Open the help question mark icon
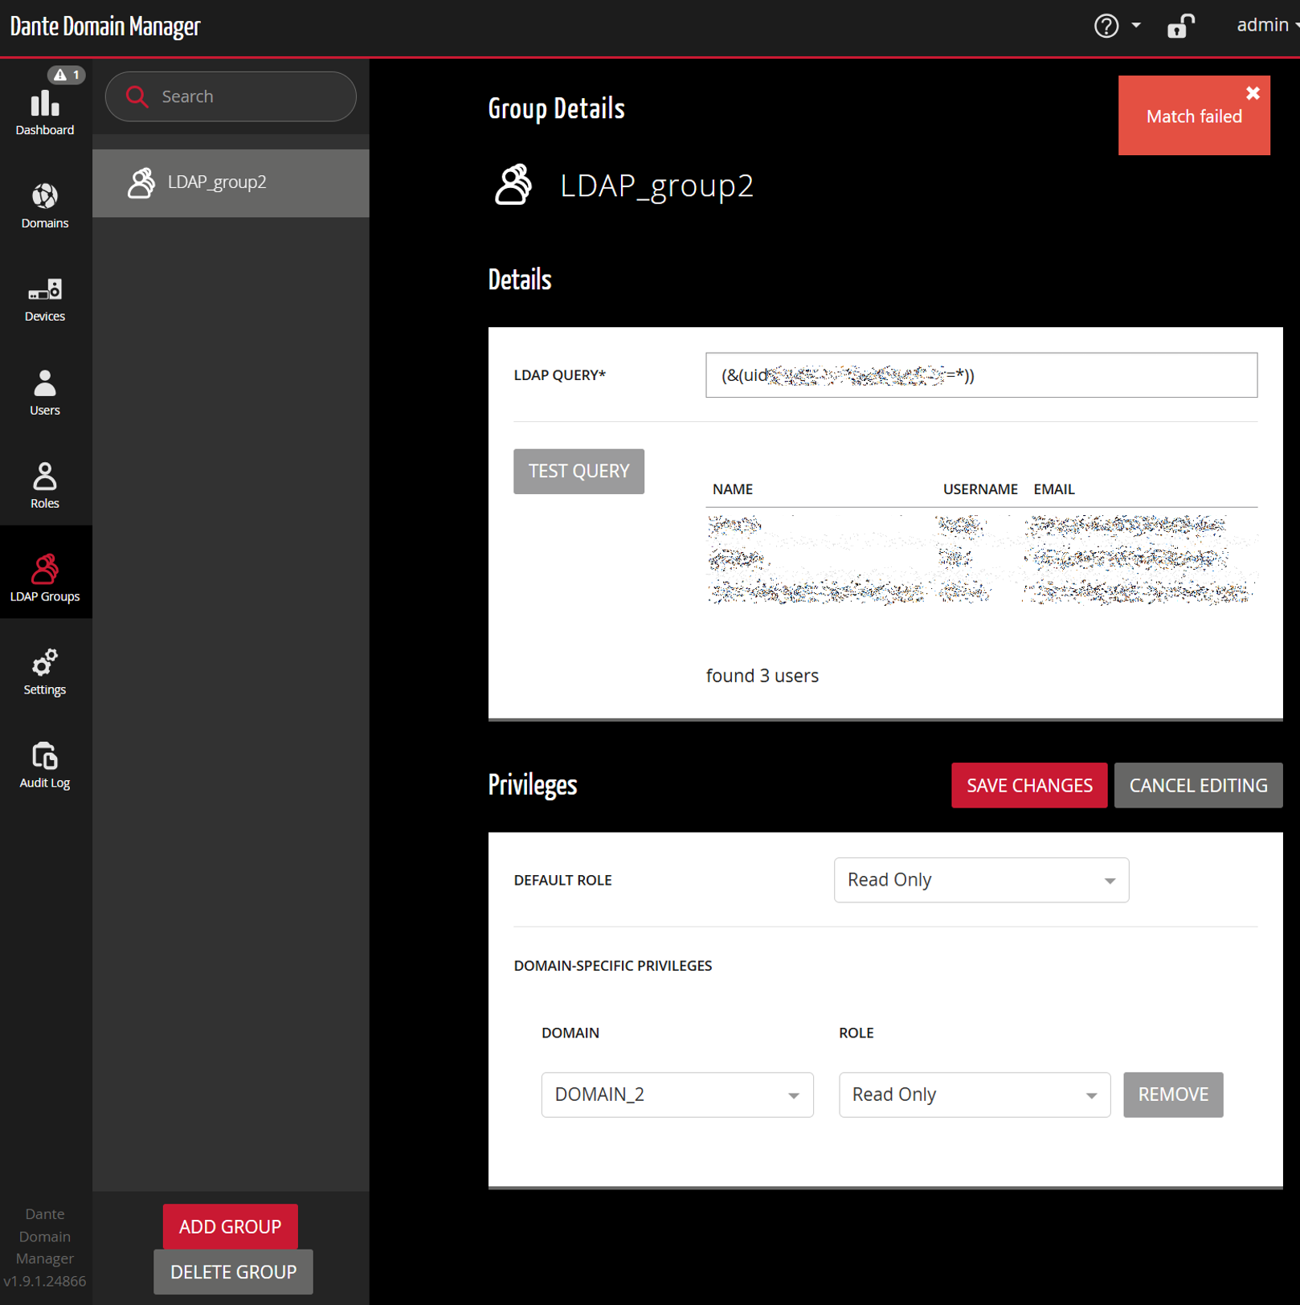 pos(1106,26)
